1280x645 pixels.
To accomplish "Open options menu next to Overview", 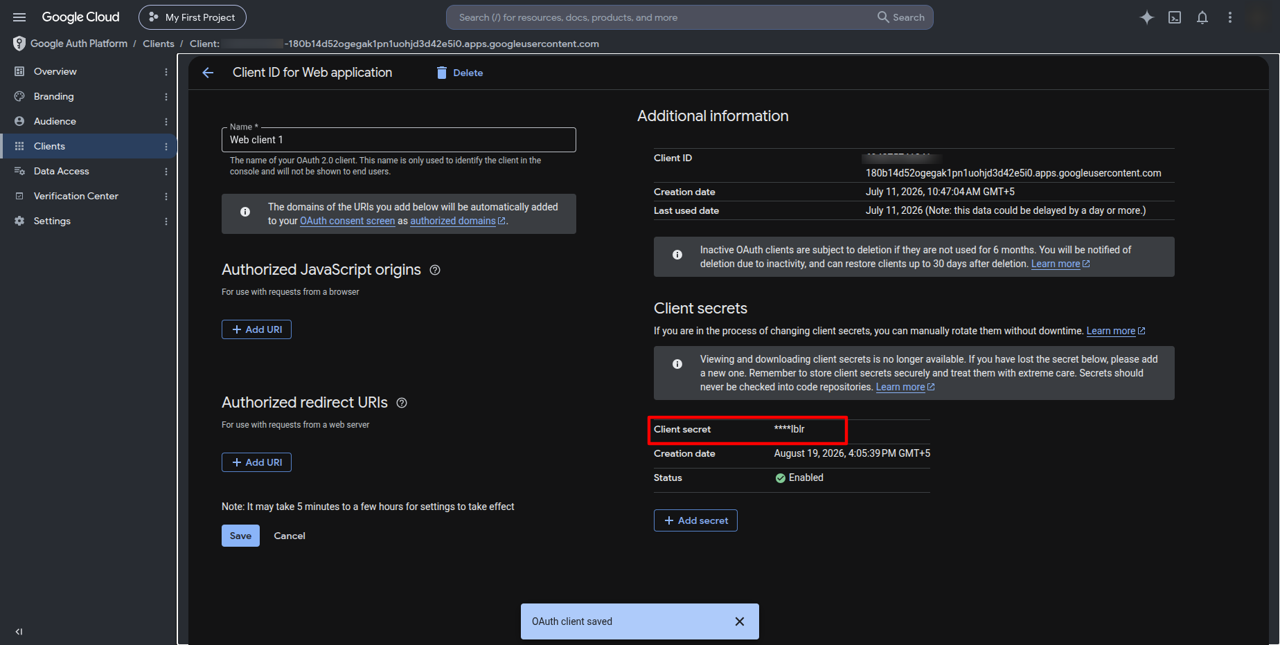I will click(166, 72).
